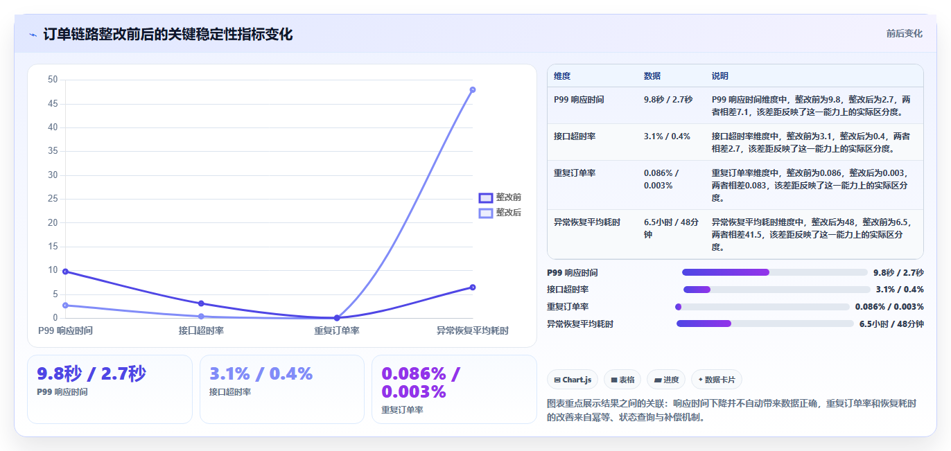The width and height of the screenshot is (951, 451).
Task: Open the 0.086% / 0.003% data card
Action: tap(454, 389)
